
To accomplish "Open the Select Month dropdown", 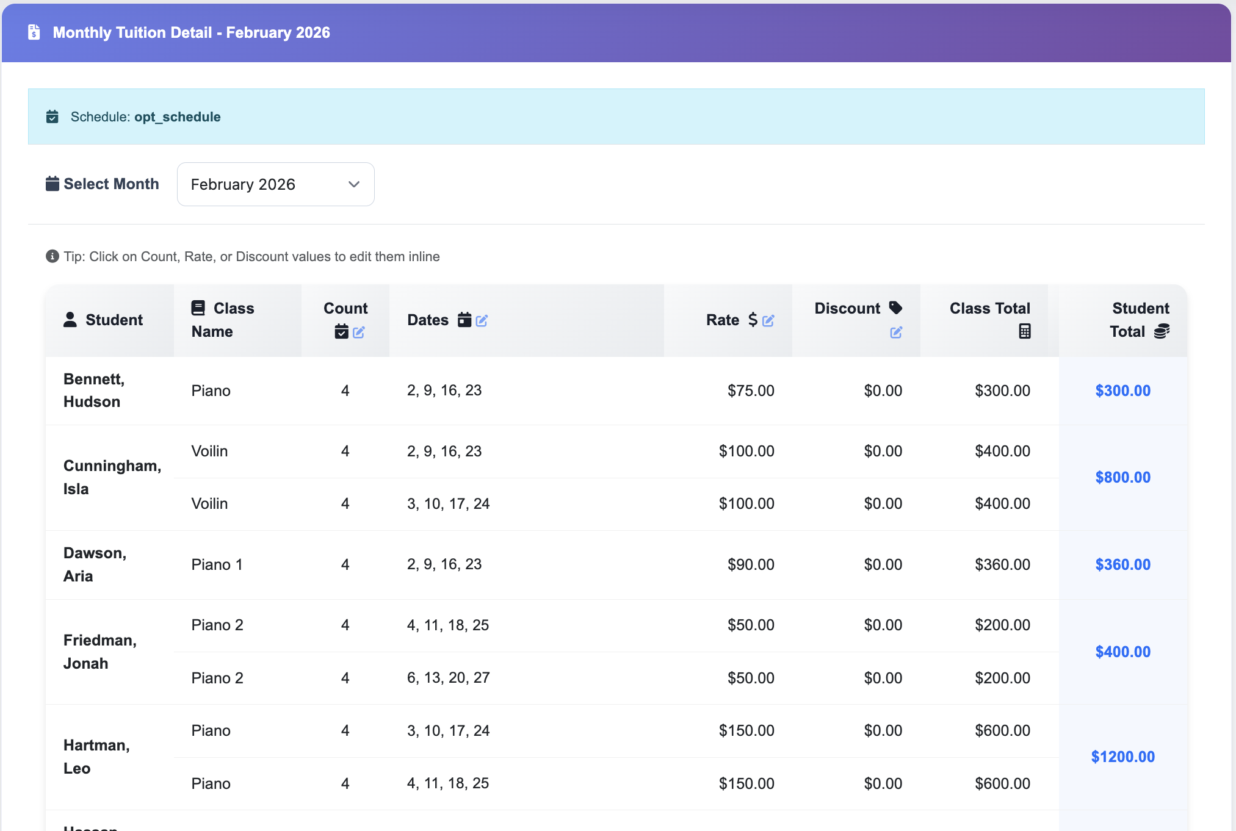I will [275, 184].
